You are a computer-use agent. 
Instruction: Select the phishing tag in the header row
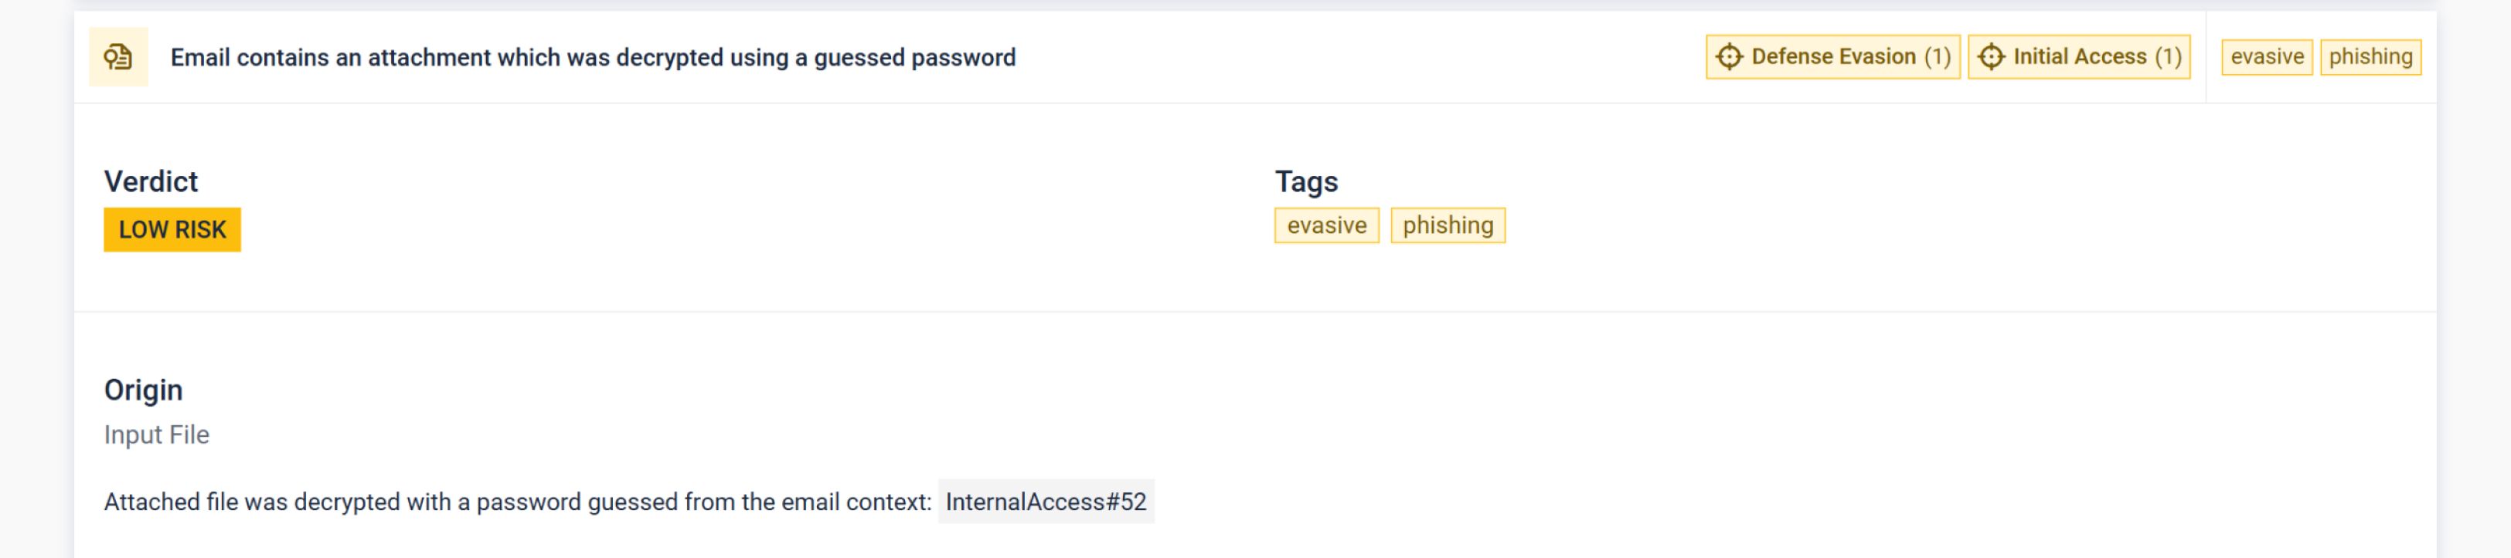pos(2370,57)
